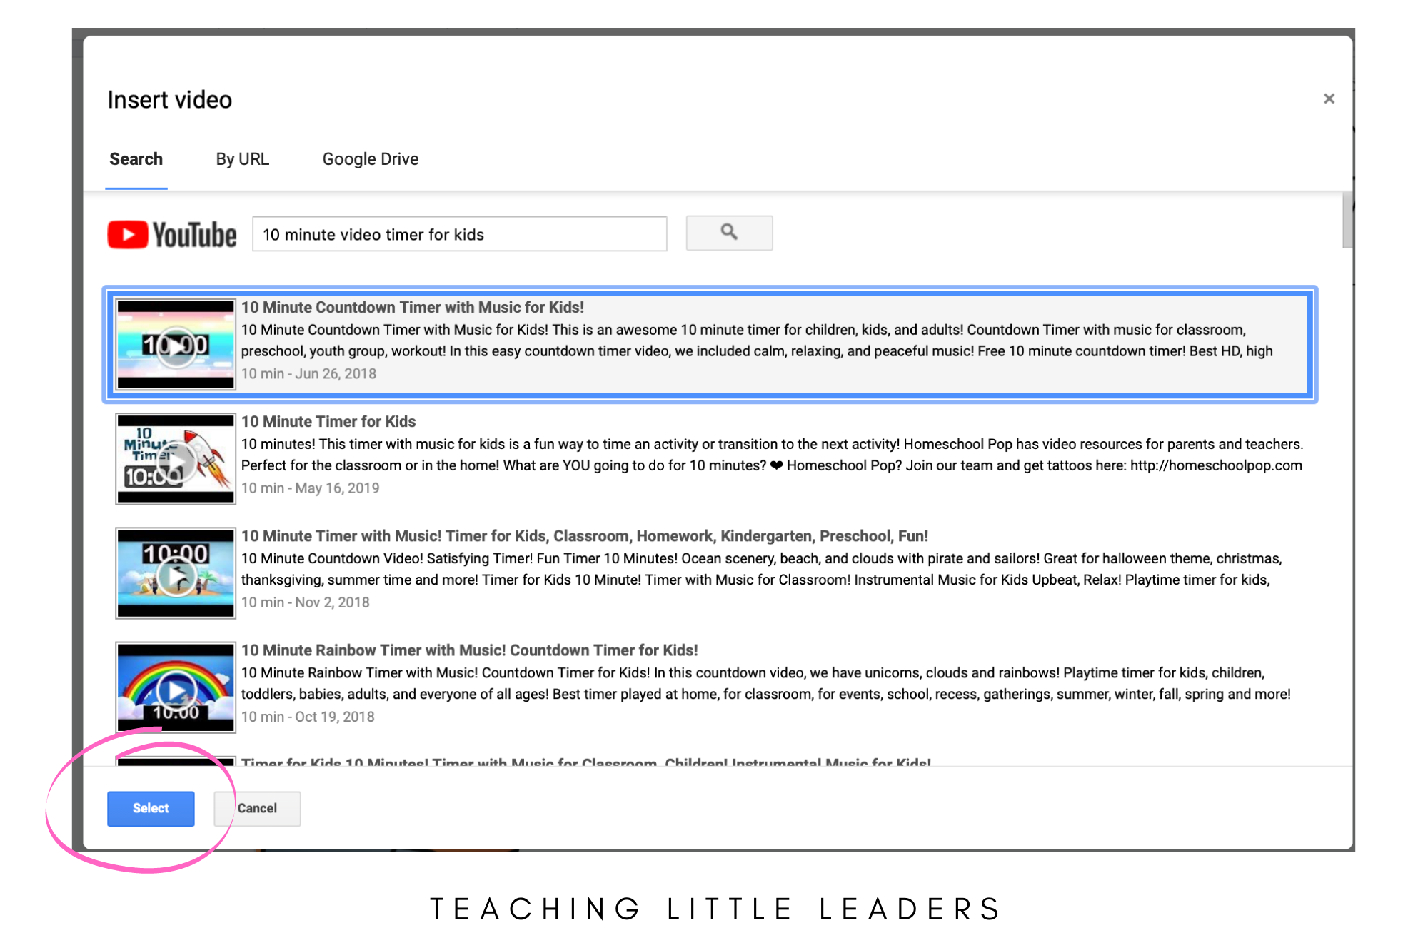Click the magnifying glass search button
The height and width of the screenshot is (928, 1428).
click(x=729, y=233)
